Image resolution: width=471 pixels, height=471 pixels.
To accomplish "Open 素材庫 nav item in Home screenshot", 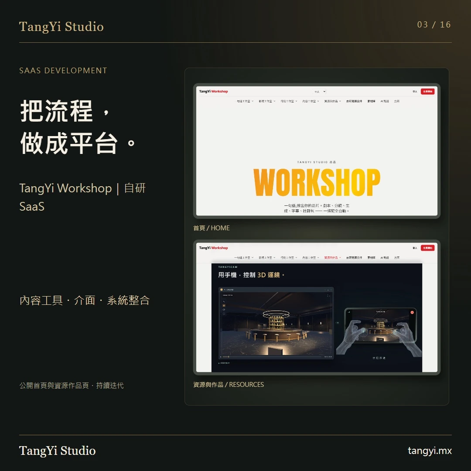I will pyautogui.click(x=371, y=101).
